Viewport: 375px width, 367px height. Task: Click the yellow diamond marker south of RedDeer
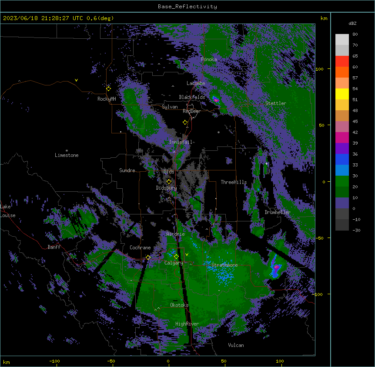[185, 122]
